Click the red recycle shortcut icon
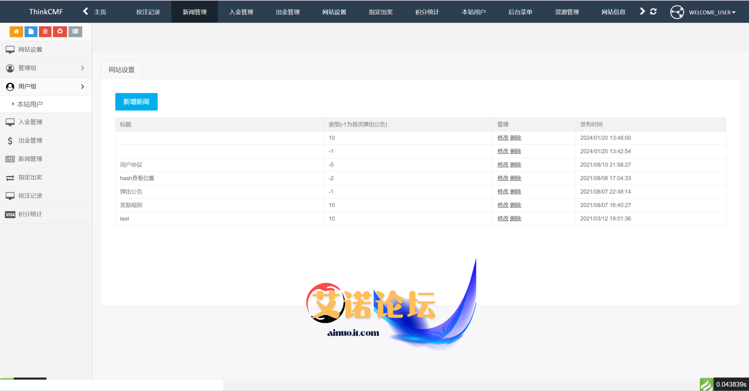 60,32
